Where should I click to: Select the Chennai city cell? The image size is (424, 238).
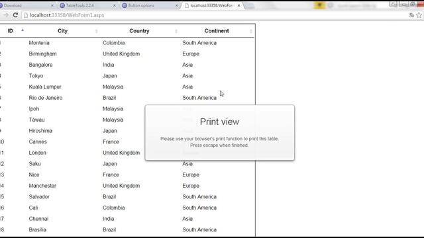(x=38, y=219)
